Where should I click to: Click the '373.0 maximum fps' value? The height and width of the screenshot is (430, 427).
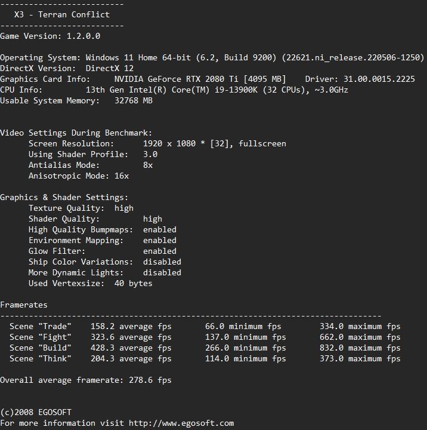[x=360, y=359]
